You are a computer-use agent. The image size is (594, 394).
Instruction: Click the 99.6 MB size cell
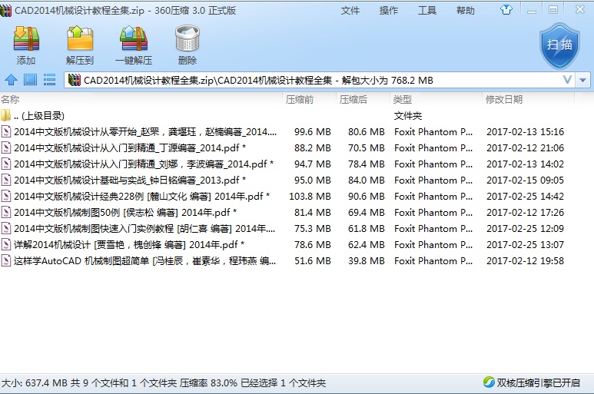(x=313, y=131)
